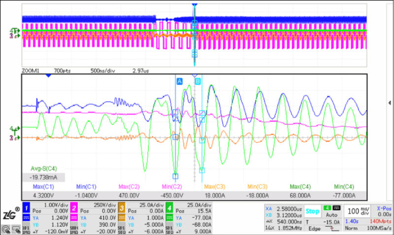The width and height of the screenshot is (394, 235).
Task: Open the Edge trigger type menu
Action: [314, 229]
